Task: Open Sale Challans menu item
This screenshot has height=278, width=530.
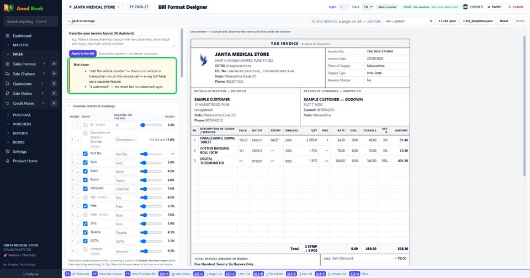Action: (24, 74)
